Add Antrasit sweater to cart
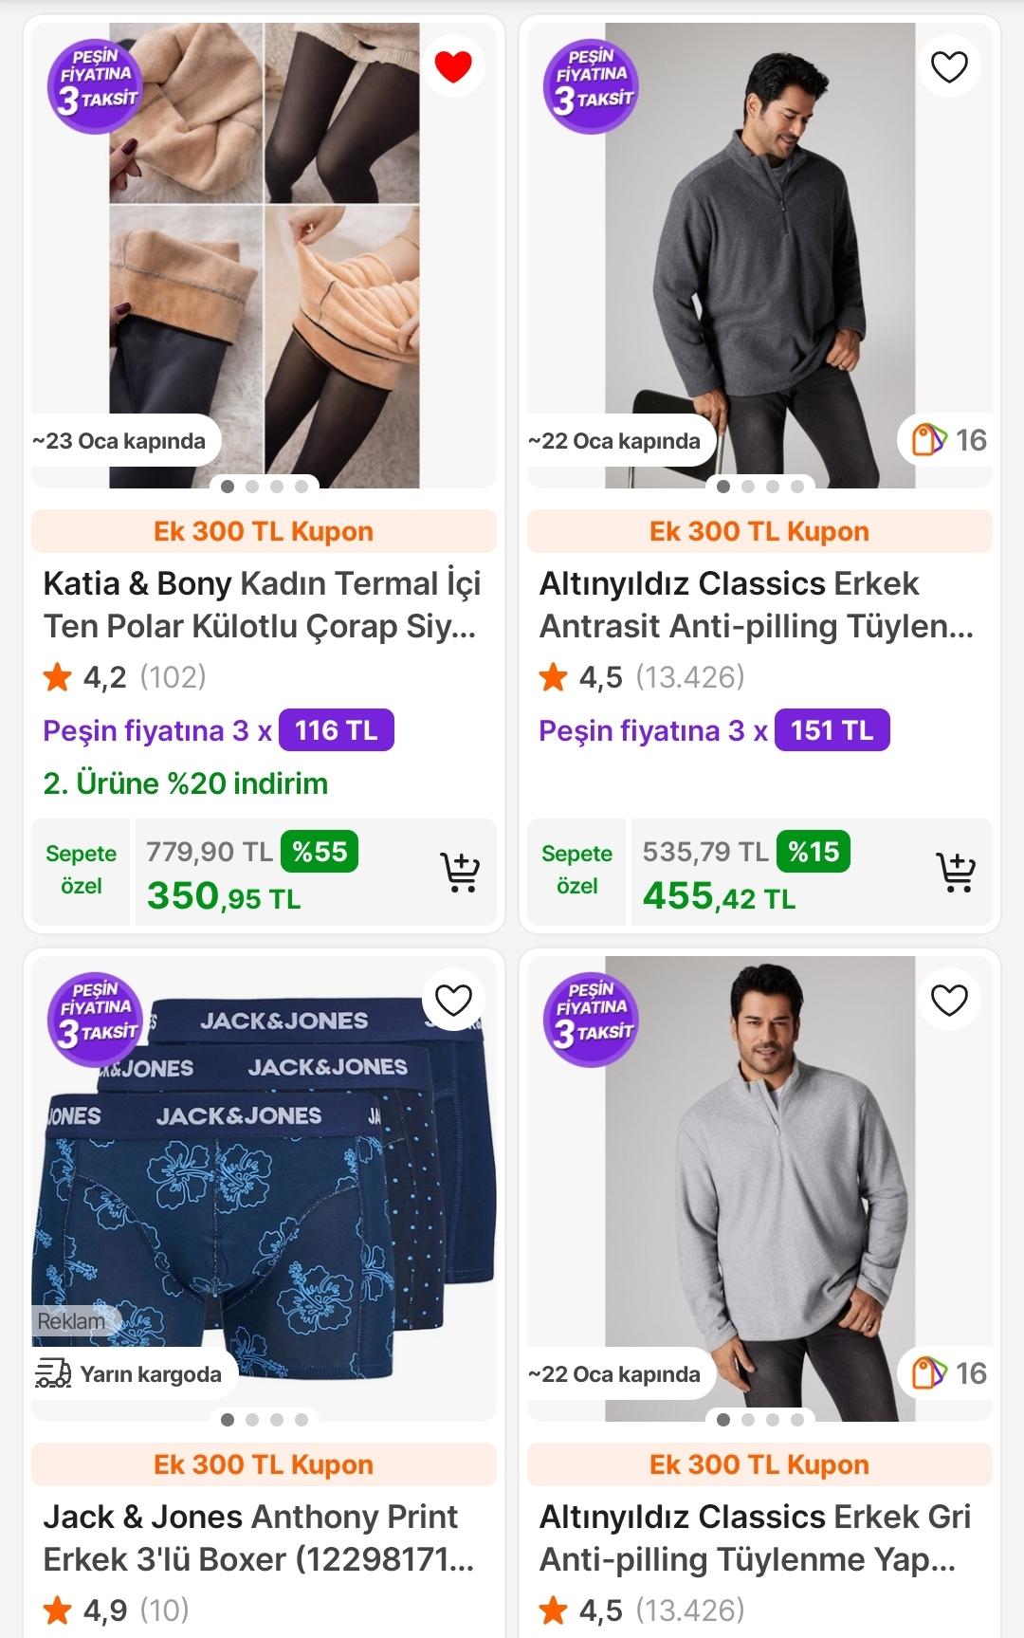Screen dimensions: 1024x1638 click(x=956, y=873)
